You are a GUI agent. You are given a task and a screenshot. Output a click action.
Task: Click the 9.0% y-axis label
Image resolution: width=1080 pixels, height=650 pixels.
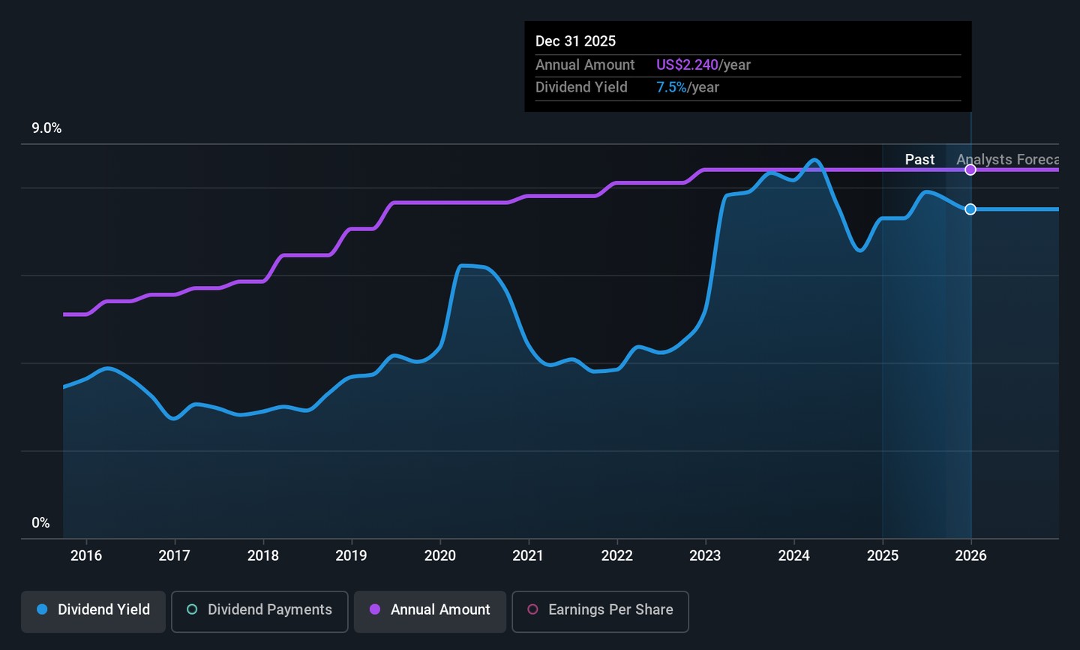pyautogui.click(x=46, y=128)
